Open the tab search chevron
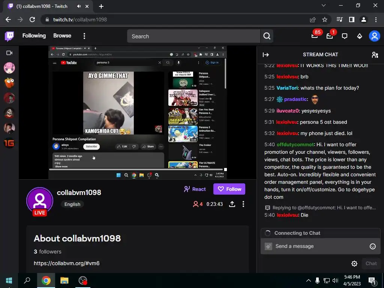The width and height of the screenshot is (384, 288). point(324,5)
